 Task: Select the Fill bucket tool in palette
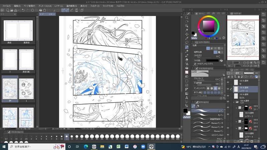pos(187,68)
